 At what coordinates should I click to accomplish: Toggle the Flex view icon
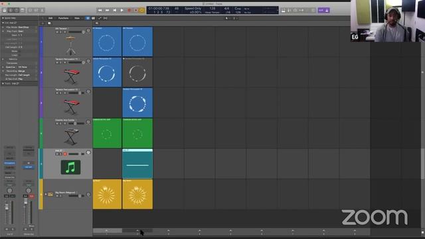tap(106, 18)
